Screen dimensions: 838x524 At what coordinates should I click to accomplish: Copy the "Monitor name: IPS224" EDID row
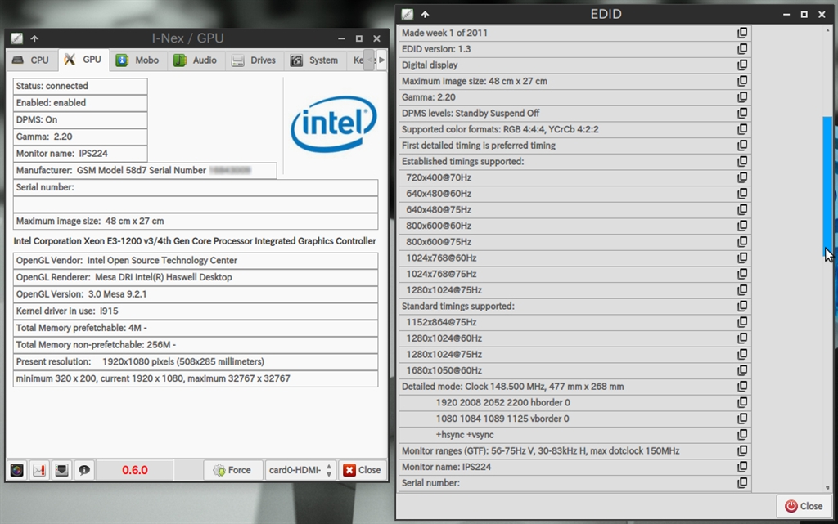pos(742,467)
